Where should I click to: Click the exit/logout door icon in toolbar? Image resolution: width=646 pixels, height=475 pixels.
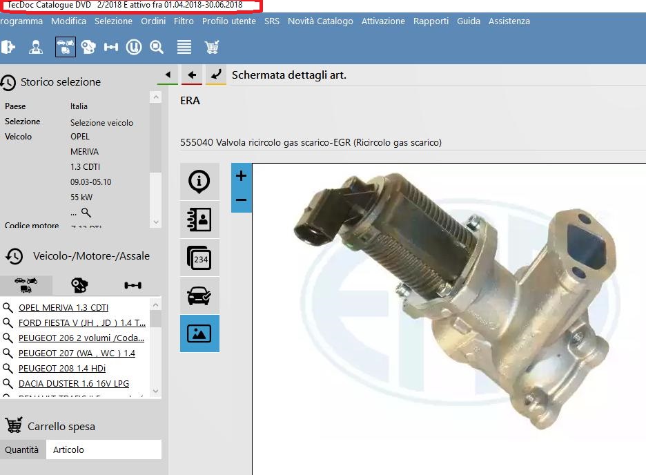8,47
